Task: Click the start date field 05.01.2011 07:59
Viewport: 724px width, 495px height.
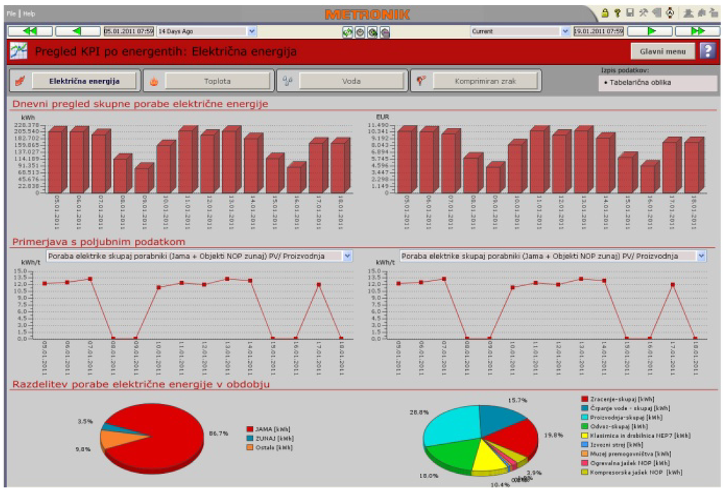Action: [x=128, y=31]
